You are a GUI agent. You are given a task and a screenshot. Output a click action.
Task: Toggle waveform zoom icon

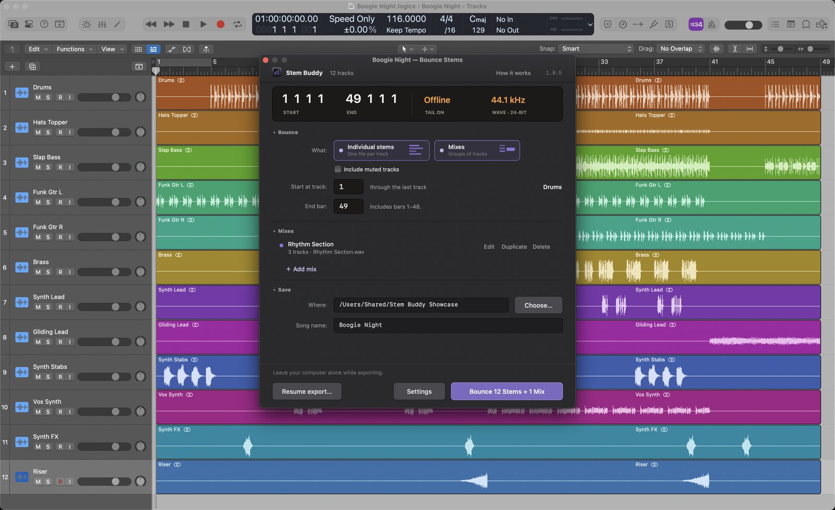pos(717,49)
